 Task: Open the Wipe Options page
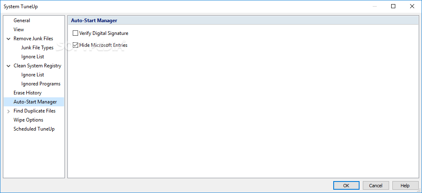point(28,120)
